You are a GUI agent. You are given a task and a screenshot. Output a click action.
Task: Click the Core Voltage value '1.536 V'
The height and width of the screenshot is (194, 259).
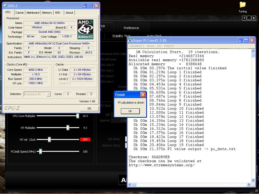tap(67, 36)
